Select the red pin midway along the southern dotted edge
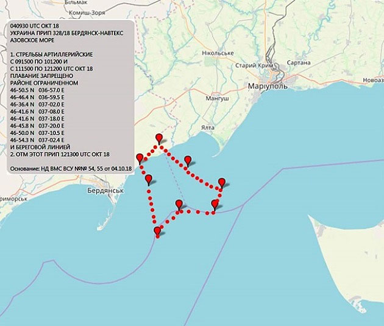The width and height of the screenshot is (384, 326). coord(179,204)
